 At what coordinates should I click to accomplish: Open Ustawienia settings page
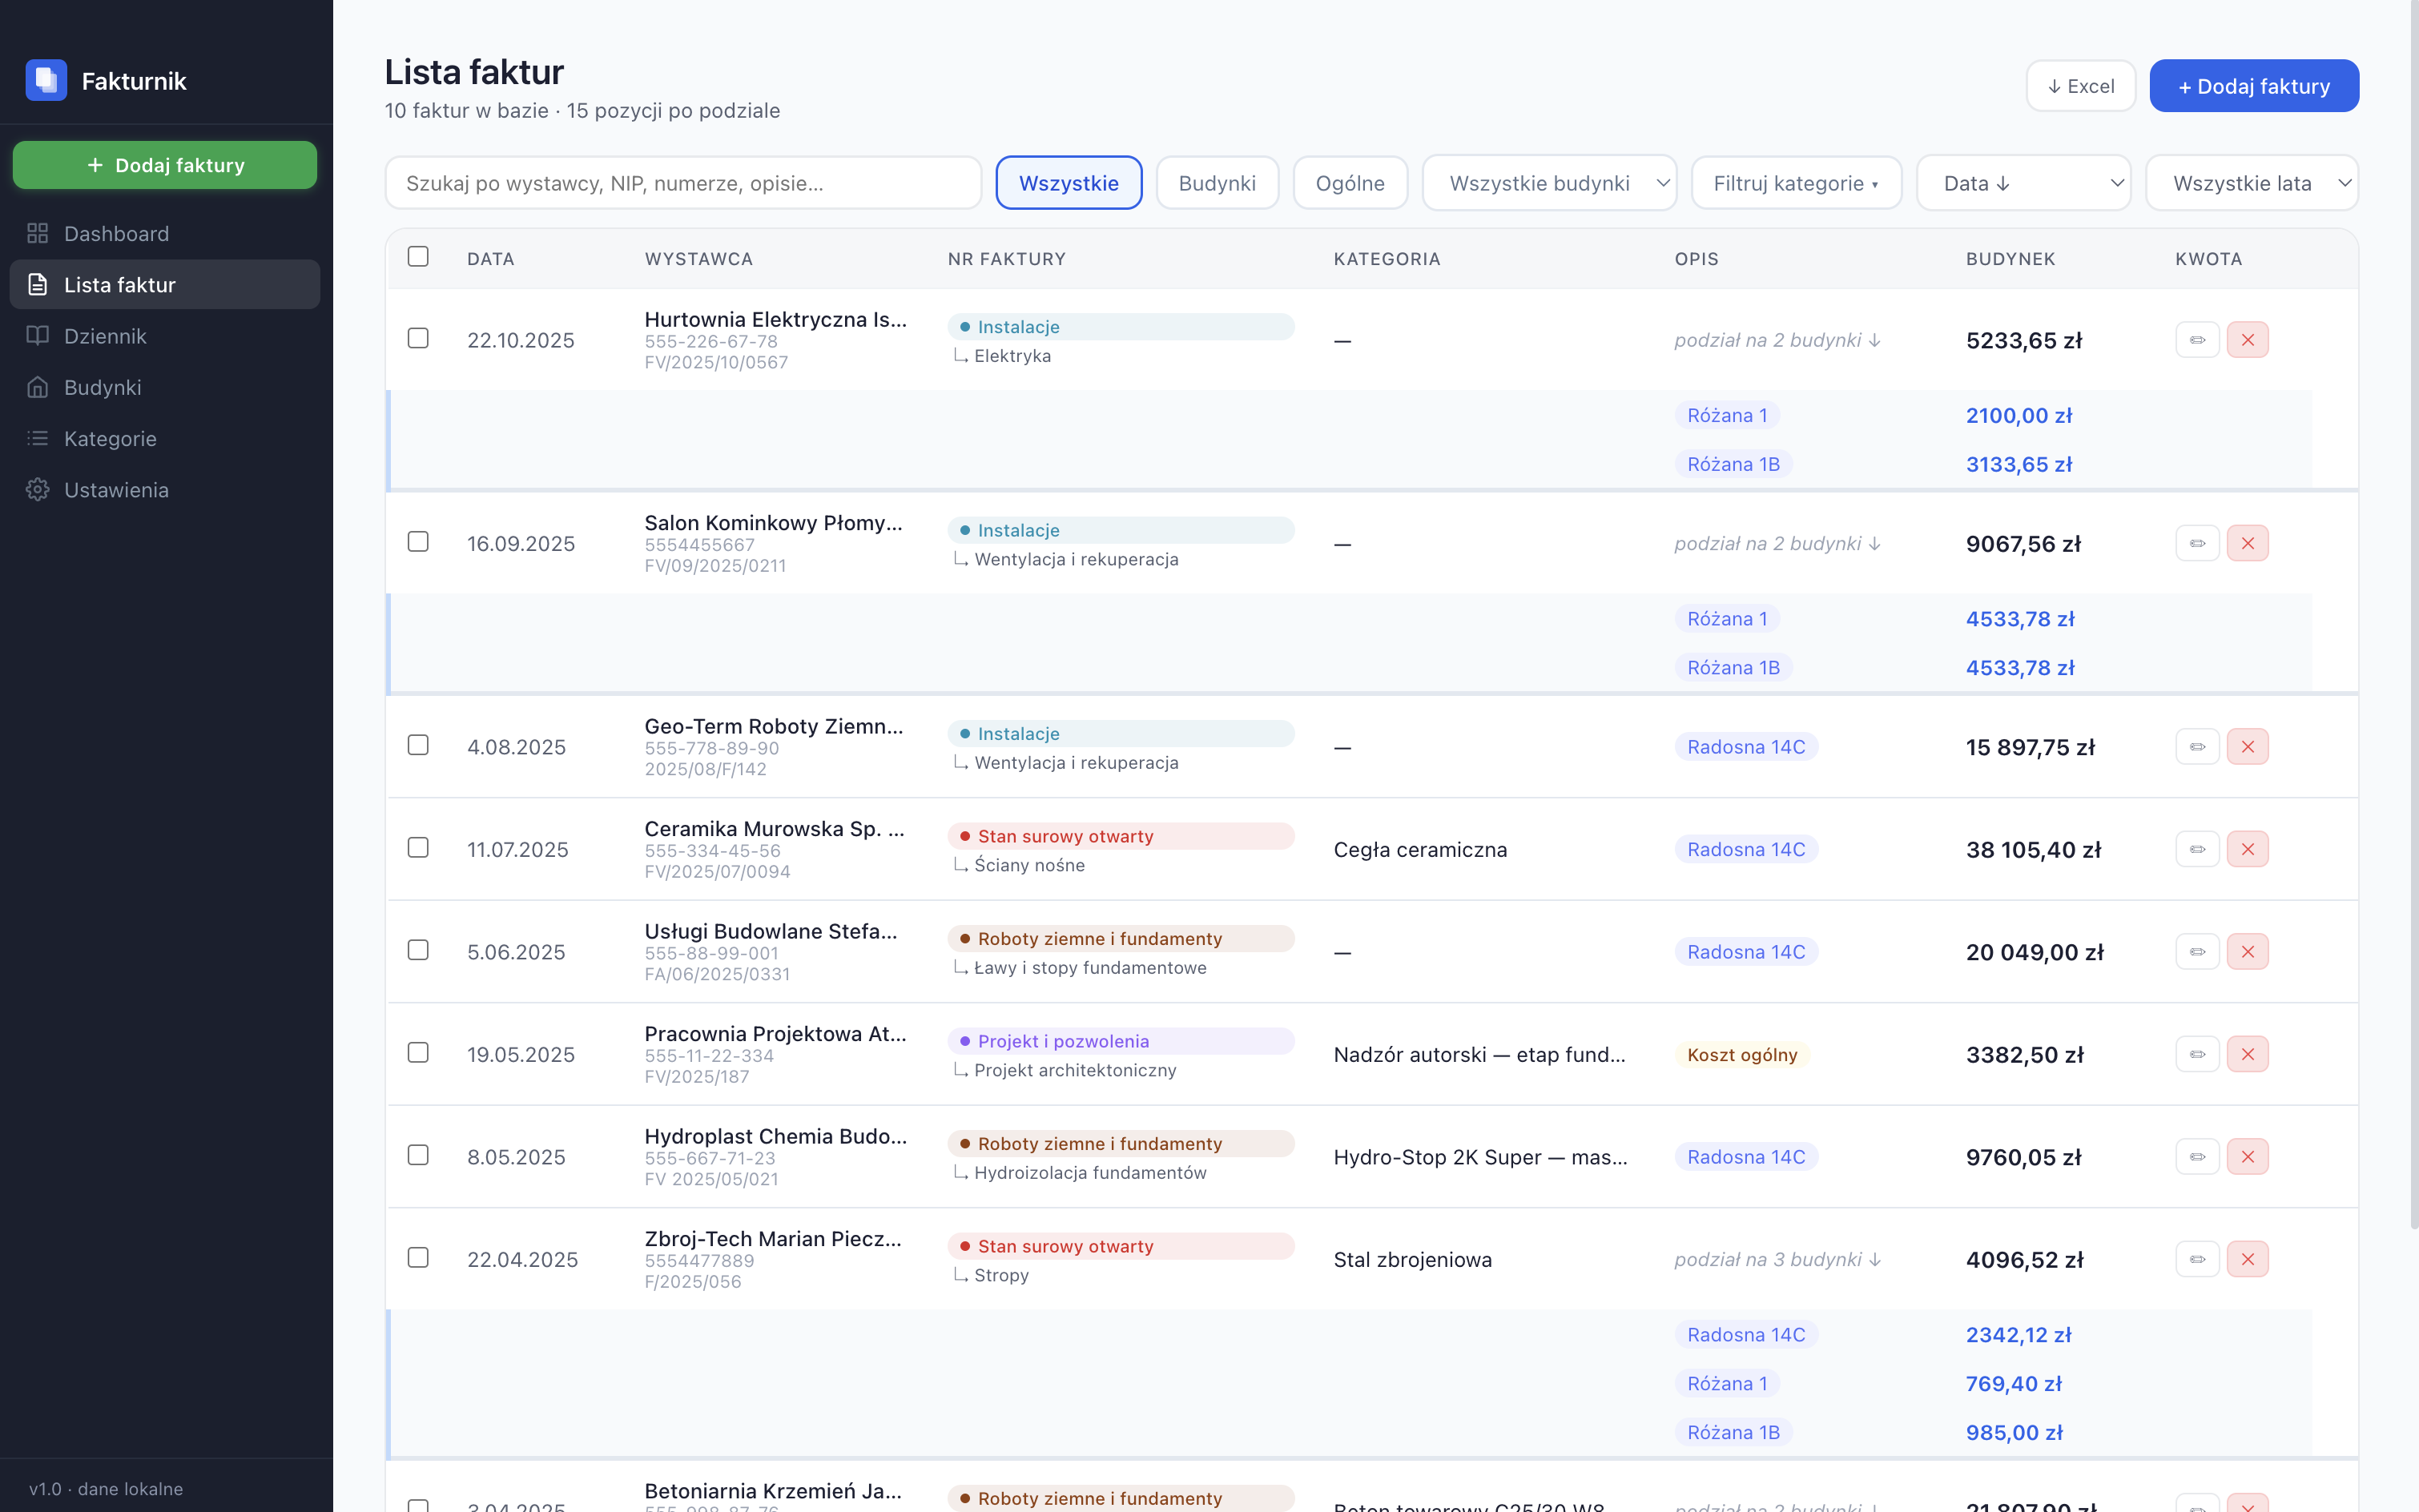tap(165, 490)
